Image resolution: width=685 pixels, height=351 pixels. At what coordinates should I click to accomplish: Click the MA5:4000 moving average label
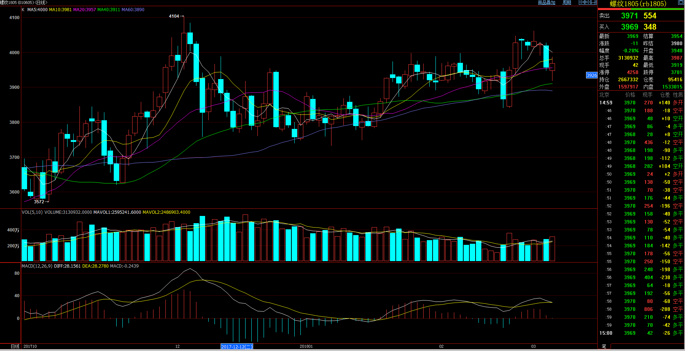[x=37, y=10]
